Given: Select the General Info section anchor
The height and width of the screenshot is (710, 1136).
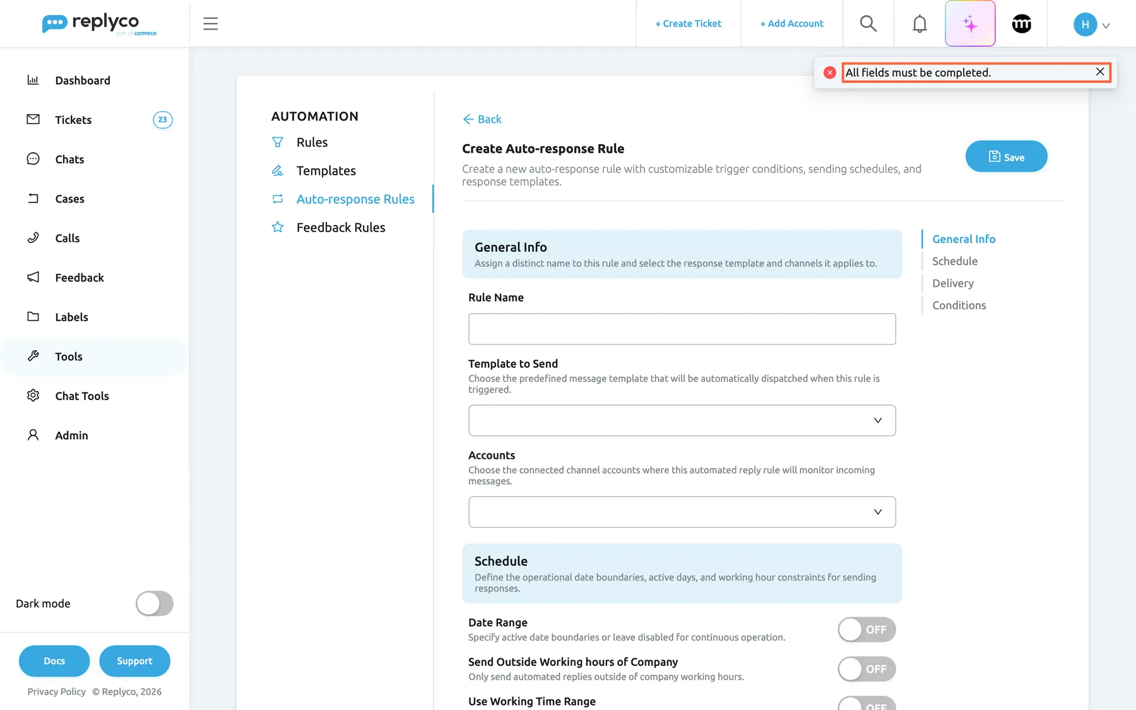Looking at the screenshot, I should point(964,239).
